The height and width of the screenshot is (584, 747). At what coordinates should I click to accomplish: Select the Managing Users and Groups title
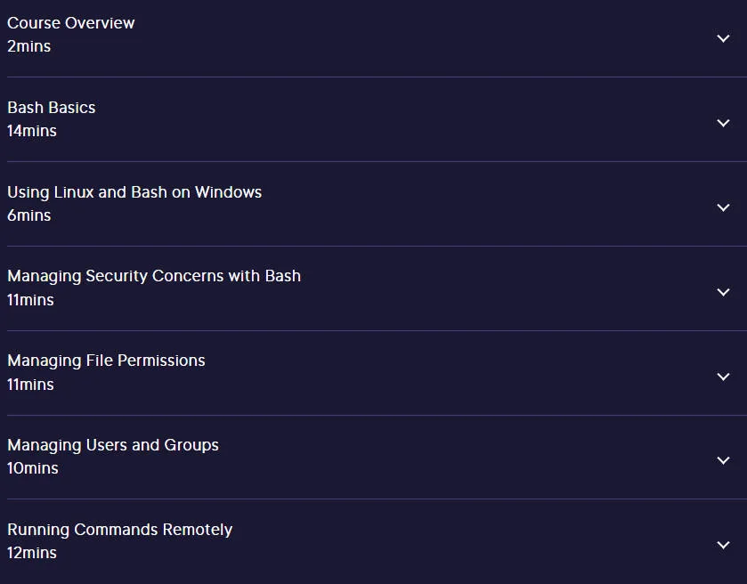113,445
